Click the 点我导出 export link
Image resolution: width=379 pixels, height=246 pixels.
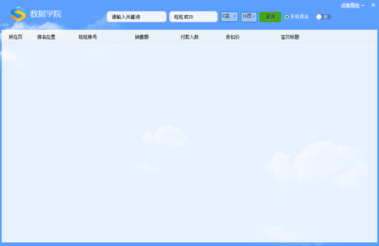click(x=350, y=6)
